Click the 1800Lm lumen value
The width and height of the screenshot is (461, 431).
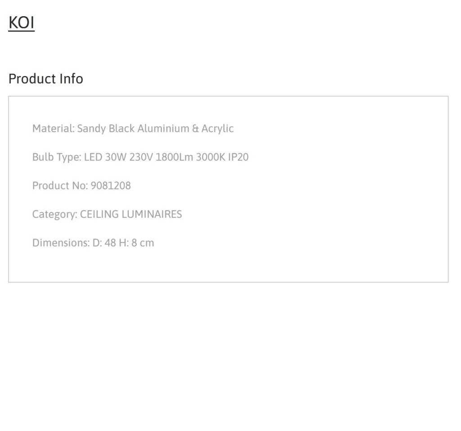click(x=174, y=157)
